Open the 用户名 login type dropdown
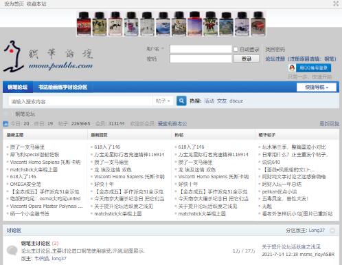The width and height of the screenshot is (342, 265). coord(155,49)
